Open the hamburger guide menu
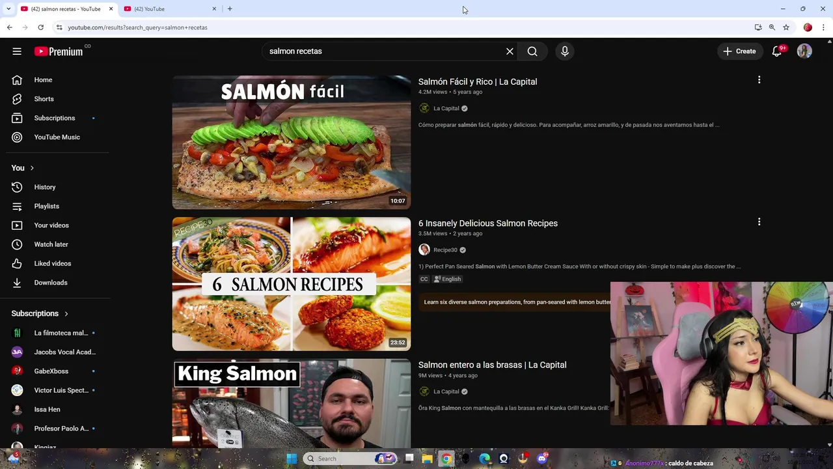This screenshot has height=469, width=833. tap(17, 51)
